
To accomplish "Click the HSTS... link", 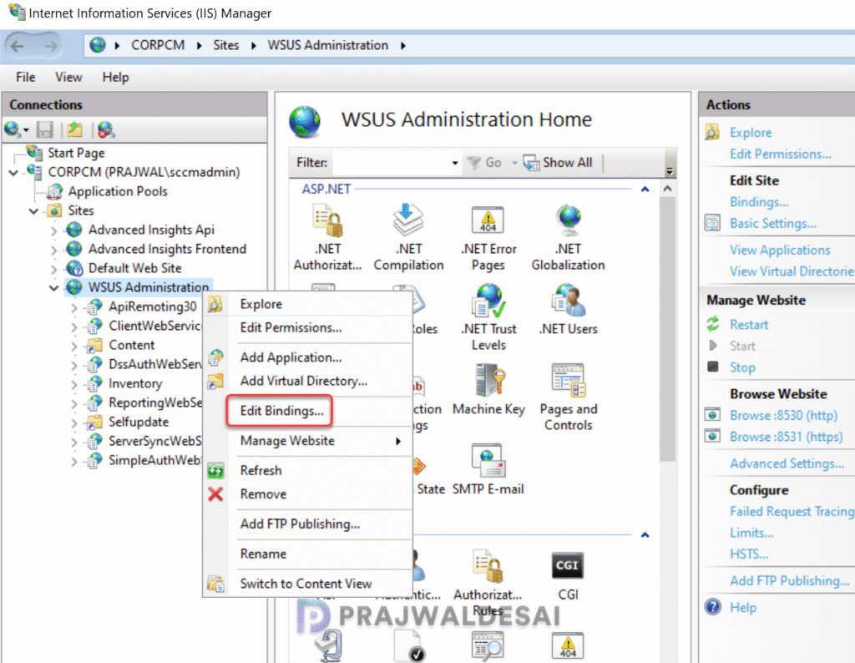I will tap(749, 554).
